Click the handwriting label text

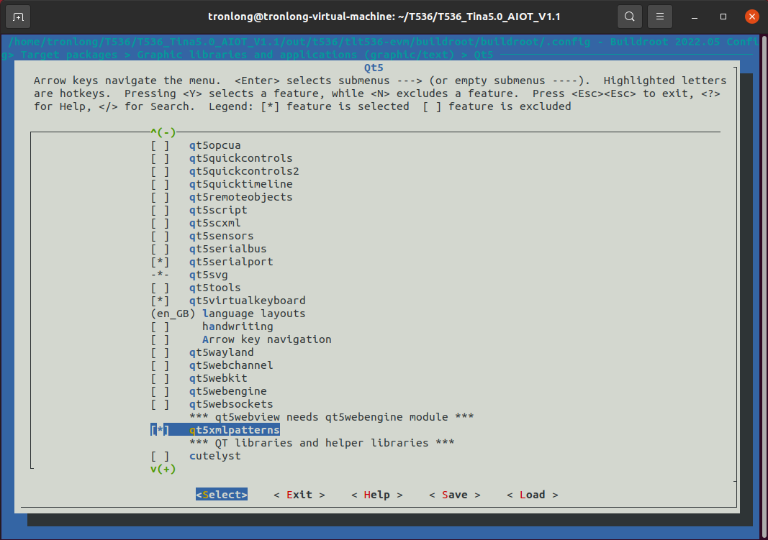(238, 326)
